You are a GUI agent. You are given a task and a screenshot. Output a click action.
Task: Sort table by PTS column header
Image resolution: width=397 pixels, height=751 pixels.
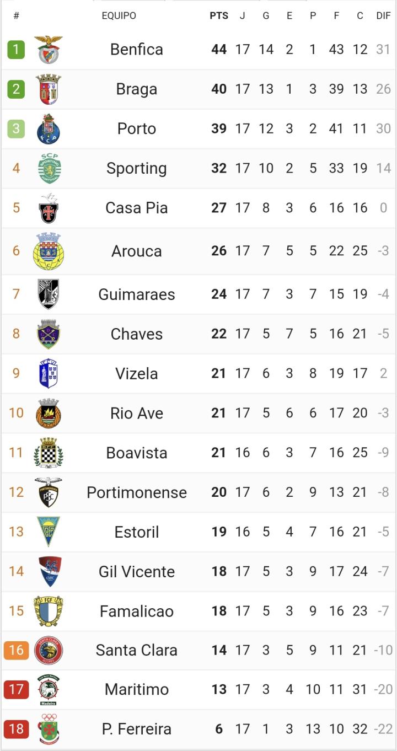219,16
